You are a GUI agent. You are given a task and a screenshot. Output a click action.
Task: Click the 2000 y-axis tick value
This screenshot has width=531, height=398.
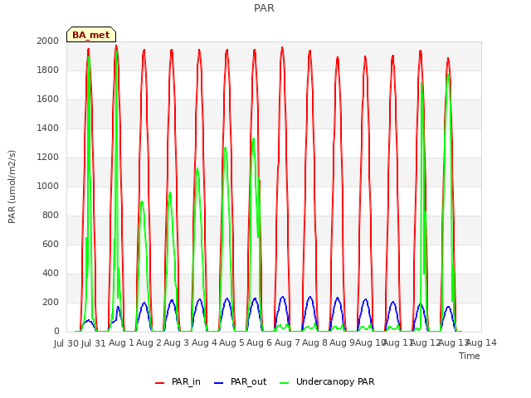pyautogui.click(x=48, y=41)
